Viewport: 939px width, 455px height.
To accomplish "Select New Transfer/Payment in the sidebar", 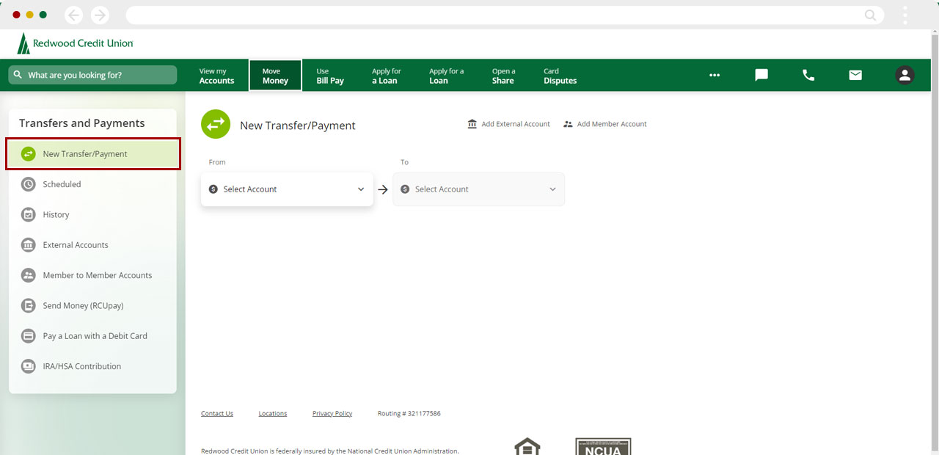I will 93,154.
